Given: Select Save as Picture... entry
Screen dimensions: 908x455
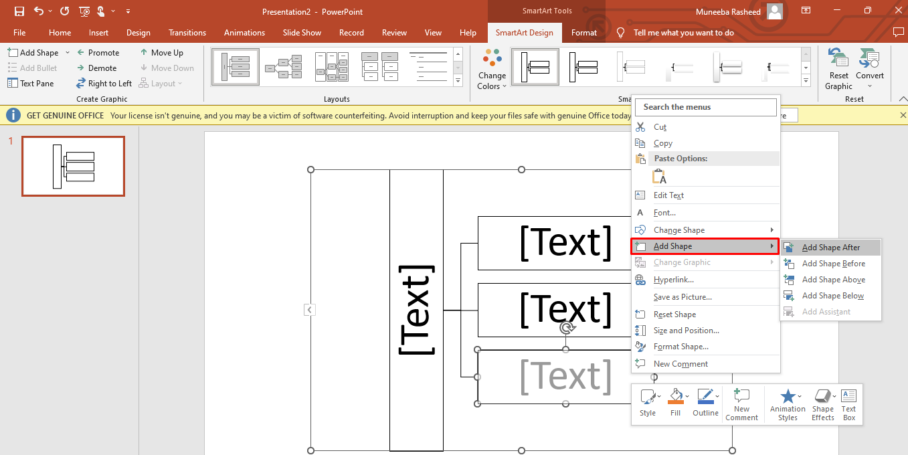Looking at the screenshot, I should click(706, 296).
